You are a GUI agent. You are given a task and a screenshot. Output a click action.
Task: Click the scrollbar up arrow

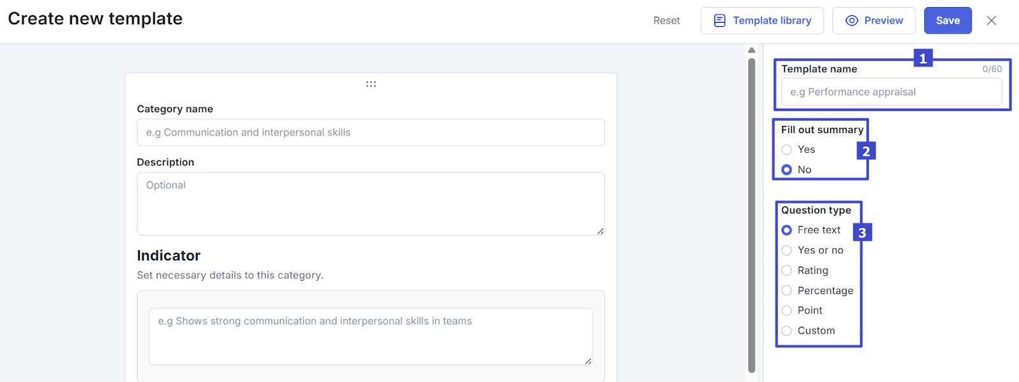point(752,50)
